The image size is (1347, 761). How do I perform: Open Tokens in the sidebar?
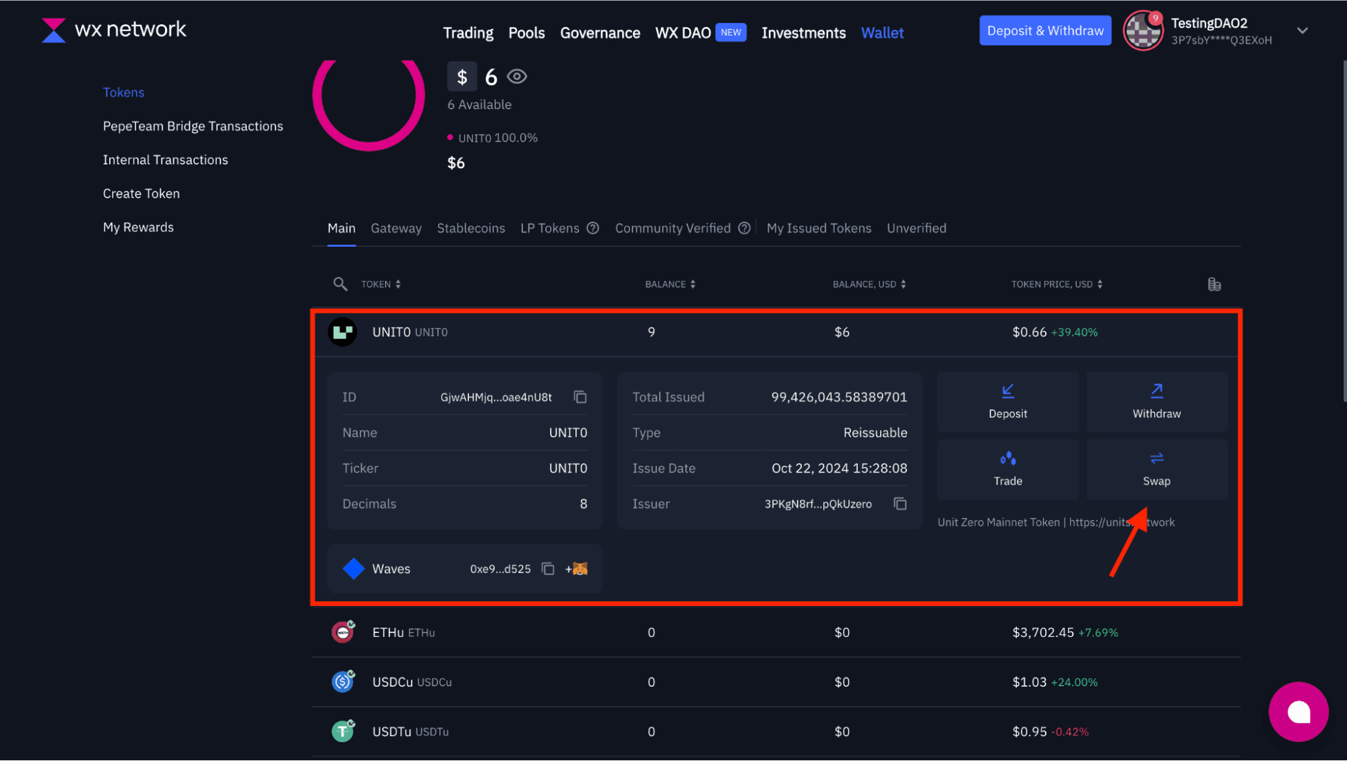123,92
